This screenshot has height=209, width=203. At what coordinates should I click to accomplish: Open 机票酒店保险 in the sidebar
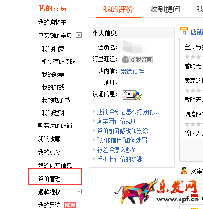59,62
